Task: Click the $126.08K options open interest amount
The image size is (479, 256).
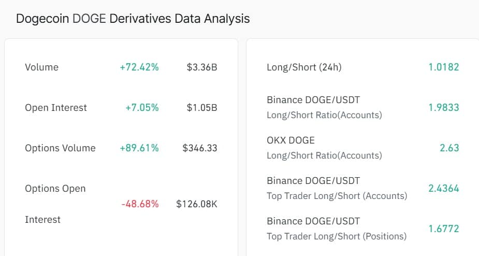Action: [197, 204]
